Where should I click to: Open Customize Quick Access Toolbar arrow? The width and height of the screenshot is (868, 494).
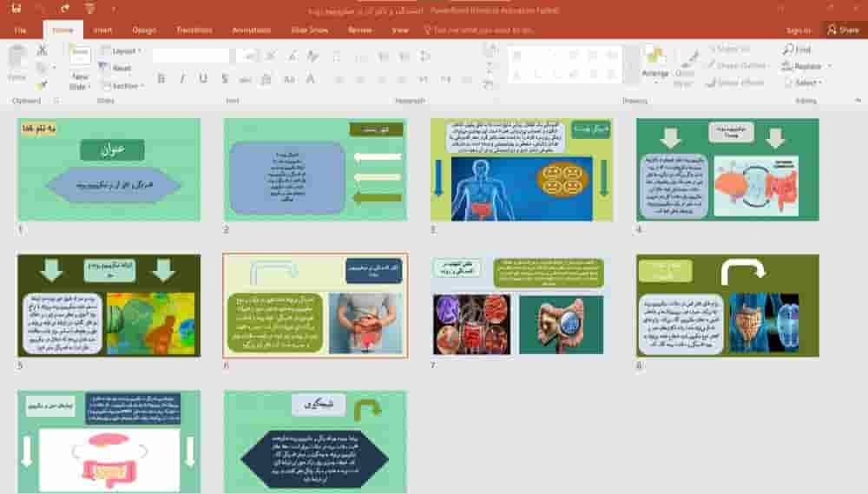pyautogui.click(x=114, y=9)
